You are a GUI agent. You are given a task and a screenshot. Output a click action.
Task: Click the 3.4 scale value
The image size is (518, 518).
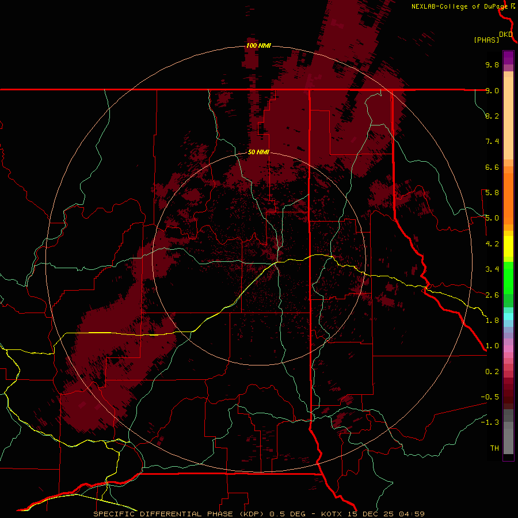tap(492, 269)
